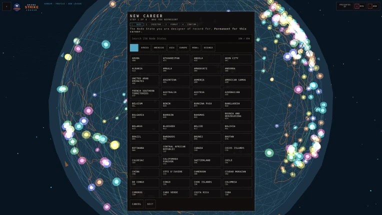382x215 pixels.
Task: Filter node states by Oceania
Action: coord(208,47)
